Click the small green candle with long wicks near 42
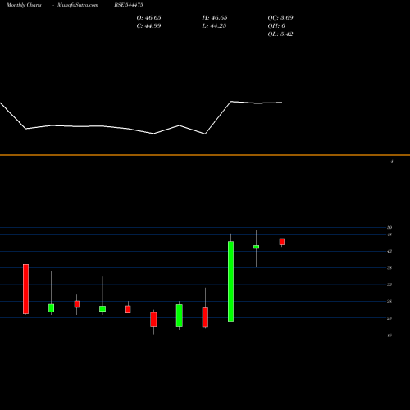The image size is (410, 410). 256,247
